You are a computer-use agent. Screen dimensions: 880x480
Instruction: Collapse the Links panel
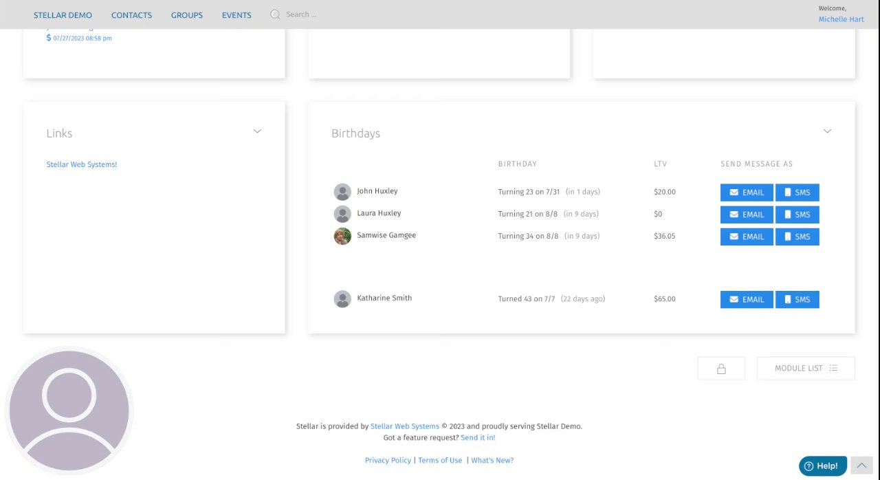click(257, 131)
